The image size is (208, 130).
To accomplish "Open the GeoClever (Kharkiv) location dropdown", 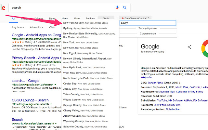I will tap(135, 18).
